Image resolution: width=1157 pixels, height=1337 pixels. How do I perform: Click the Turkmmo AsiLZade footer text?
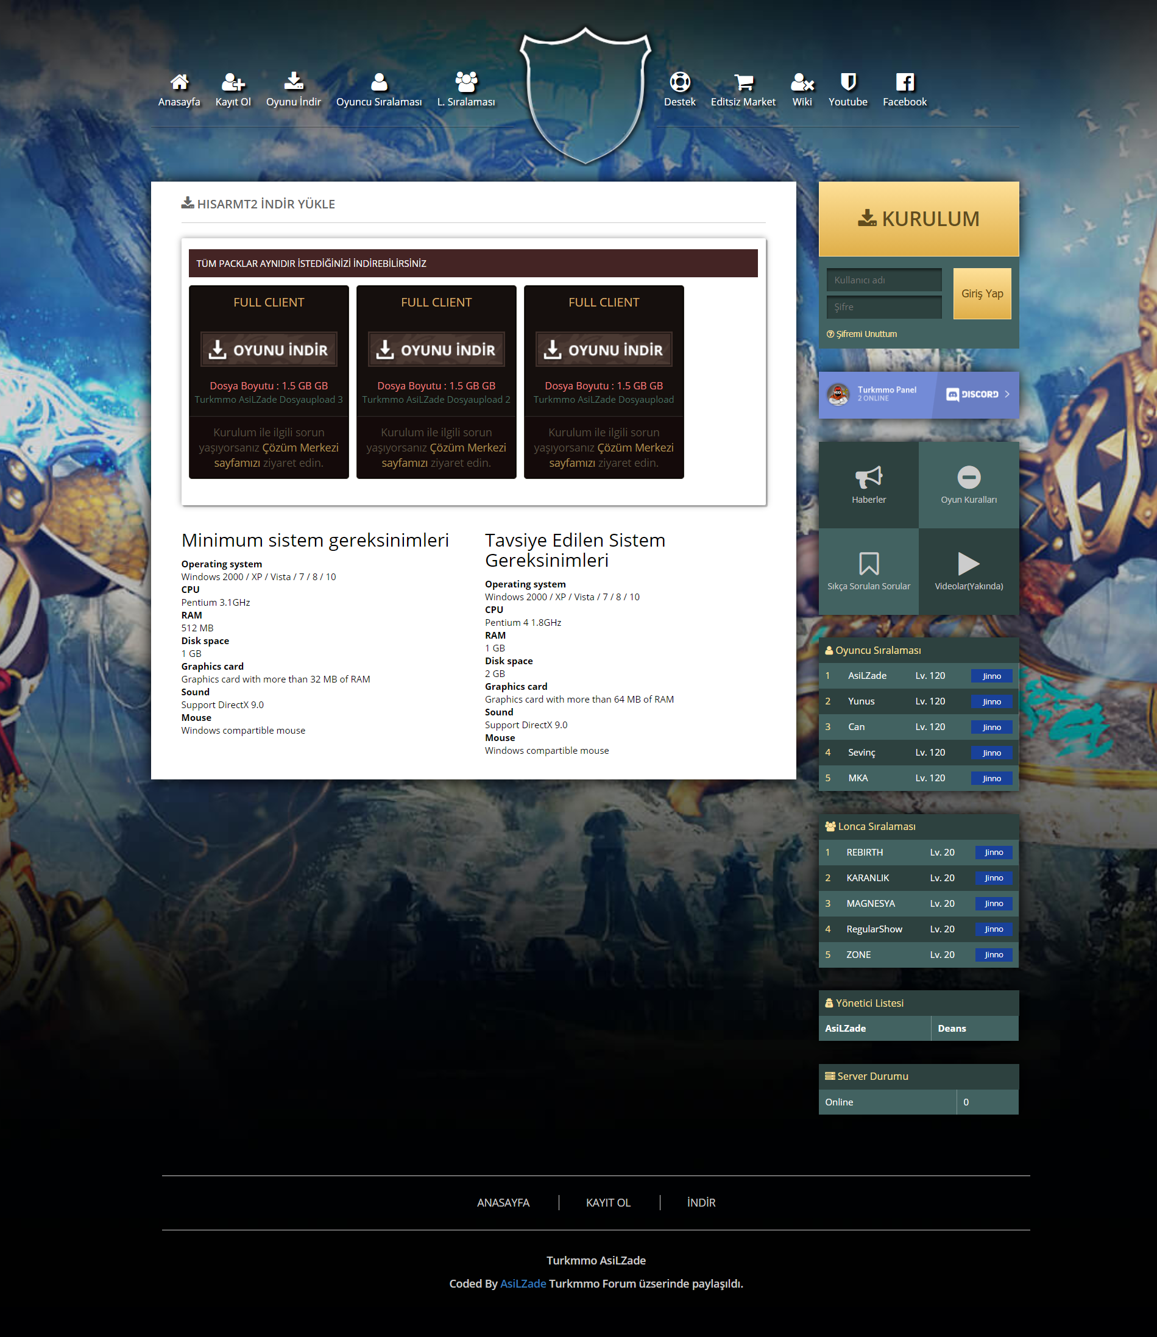pyautogui.click(x=596, y=1260)
